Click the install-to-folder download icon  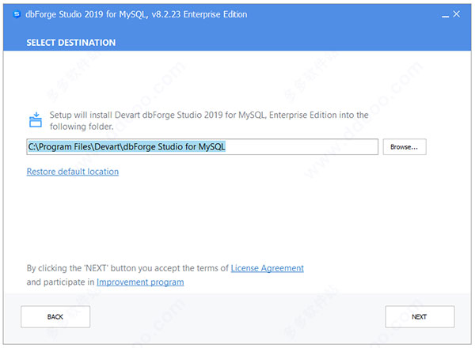(x=36, y=119)
